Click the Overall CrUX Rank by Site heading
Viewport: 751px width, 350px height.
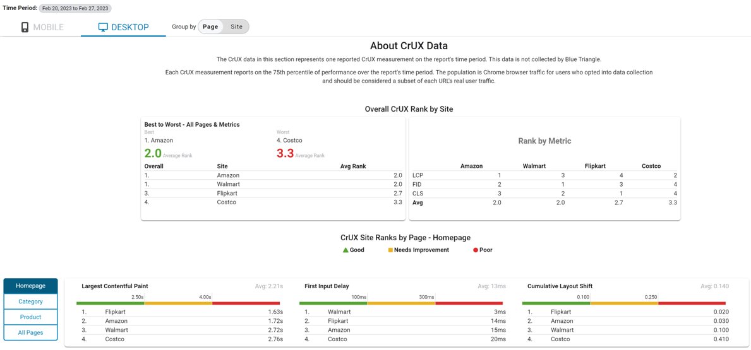coord(409,109)
